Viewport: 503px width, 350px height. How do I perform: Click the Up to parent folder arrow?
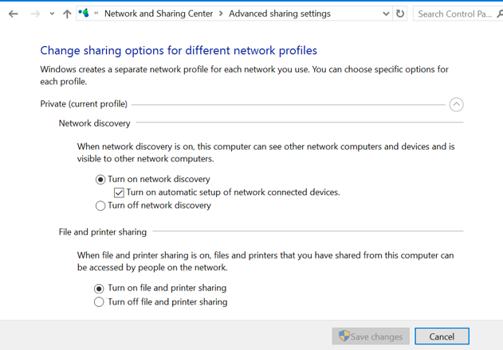(x=67, y=14)
